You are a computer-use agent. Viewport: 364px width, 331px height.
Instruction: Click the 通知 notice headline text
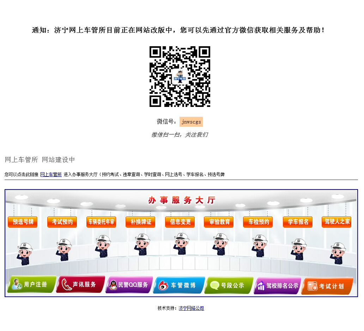click(178, 30)
